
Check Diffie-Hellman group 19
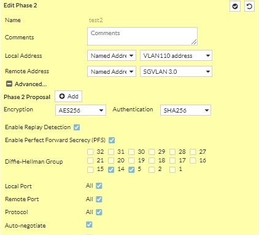[131, 161]
